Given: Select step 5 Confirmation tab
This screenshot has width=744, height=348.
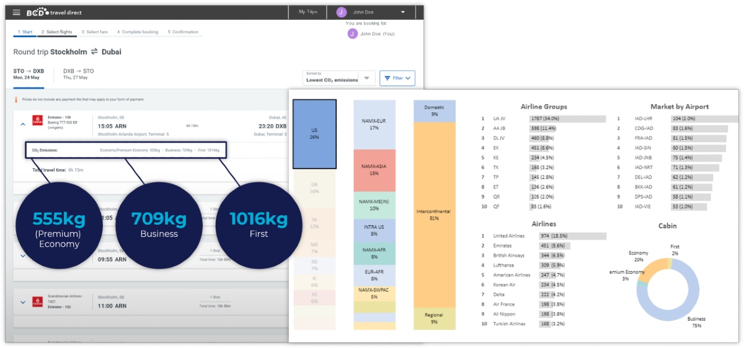Looking at the screenshot, I should (x=183, y=32).
